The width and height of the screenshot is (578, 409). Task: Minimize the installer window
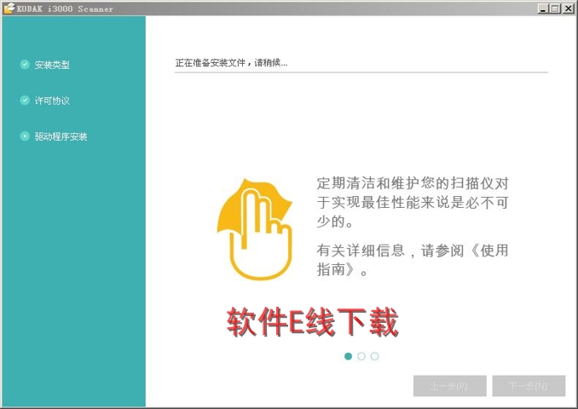(543, 8)
